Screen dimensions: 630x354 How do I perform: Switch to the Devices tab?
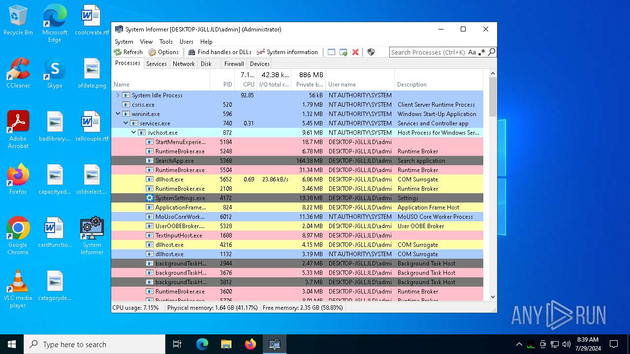pos(259,64)
